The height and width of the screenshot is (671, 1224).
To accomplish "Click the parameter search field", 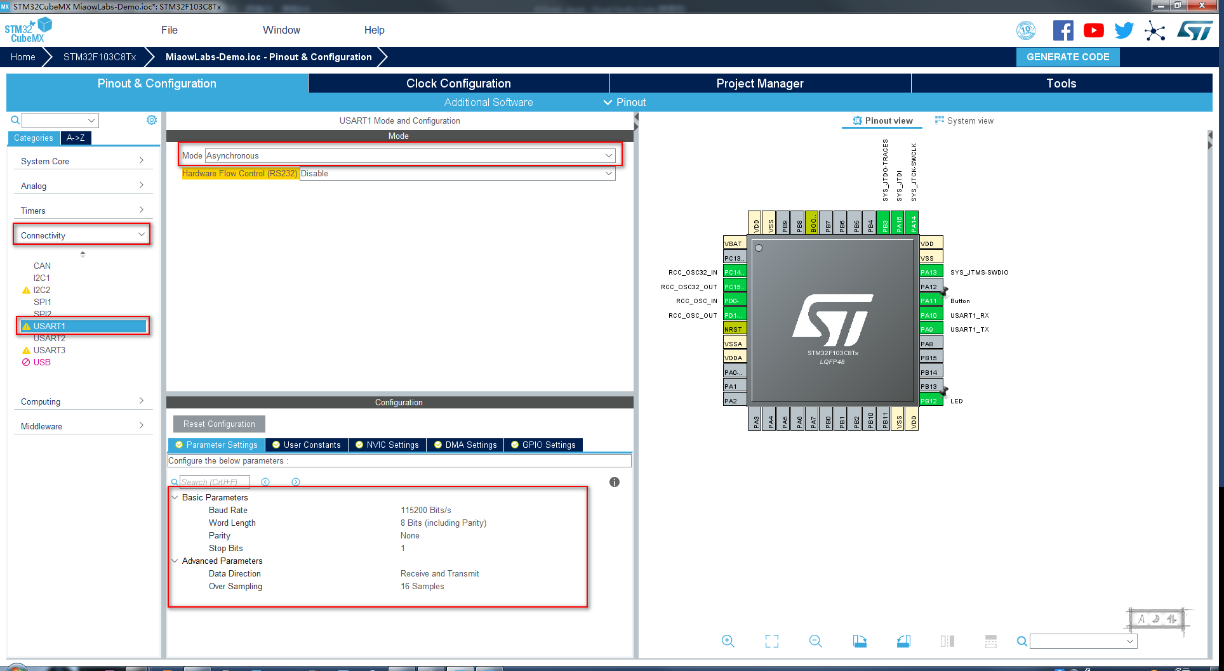I will [215, 482].
